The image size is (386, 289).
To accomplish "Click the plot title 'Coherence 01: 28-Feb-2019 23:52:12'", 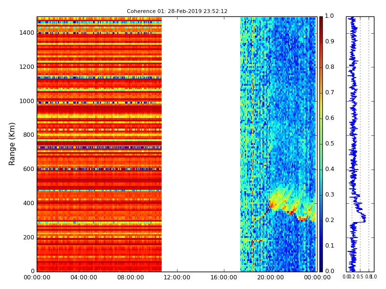I will [x=177, y=11].
